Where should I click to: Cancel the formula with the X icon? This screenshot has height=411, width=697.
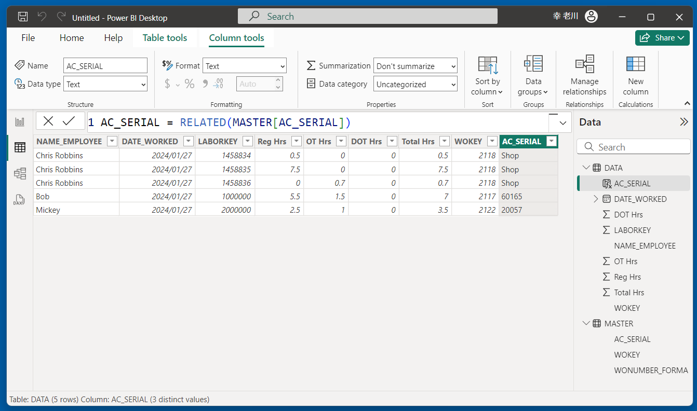coord(48,121)
